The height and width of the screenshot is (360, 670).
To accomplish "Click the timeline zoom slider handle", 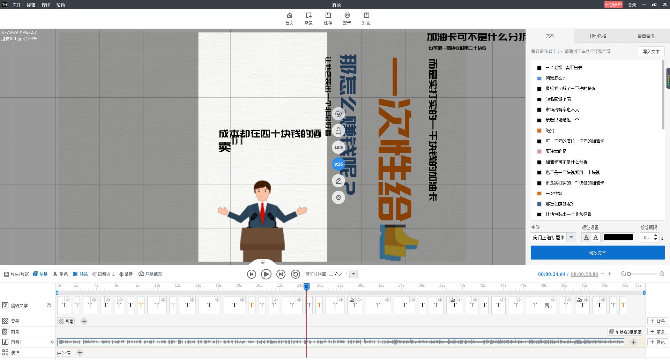I will point(629,274).
